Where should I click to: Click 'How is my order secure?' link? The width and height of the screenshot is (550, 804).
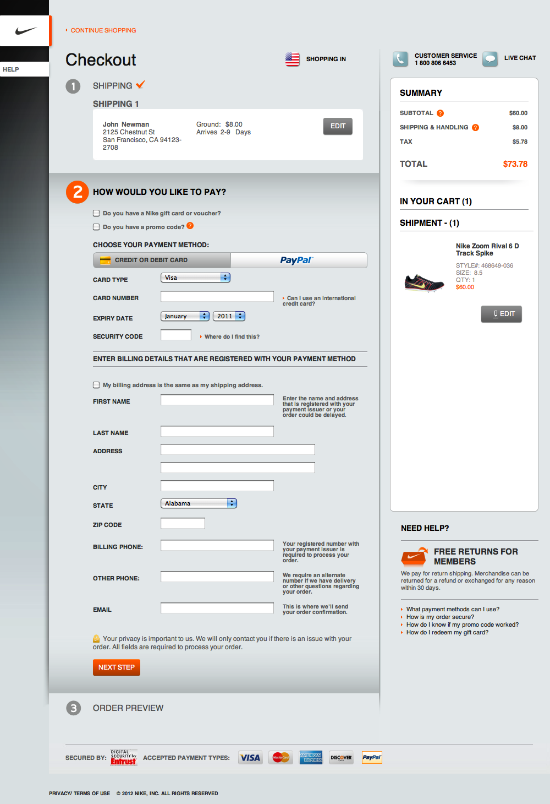point(440,617)
